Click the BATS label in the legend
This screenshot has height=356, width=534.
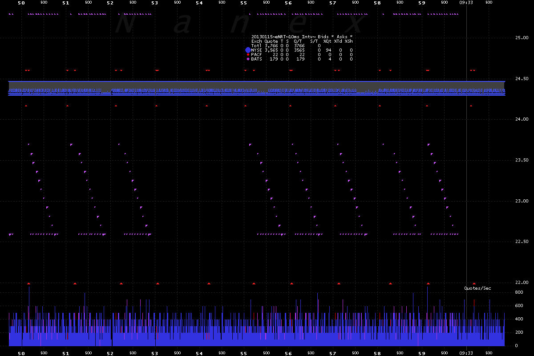click(x=256, y=59)
